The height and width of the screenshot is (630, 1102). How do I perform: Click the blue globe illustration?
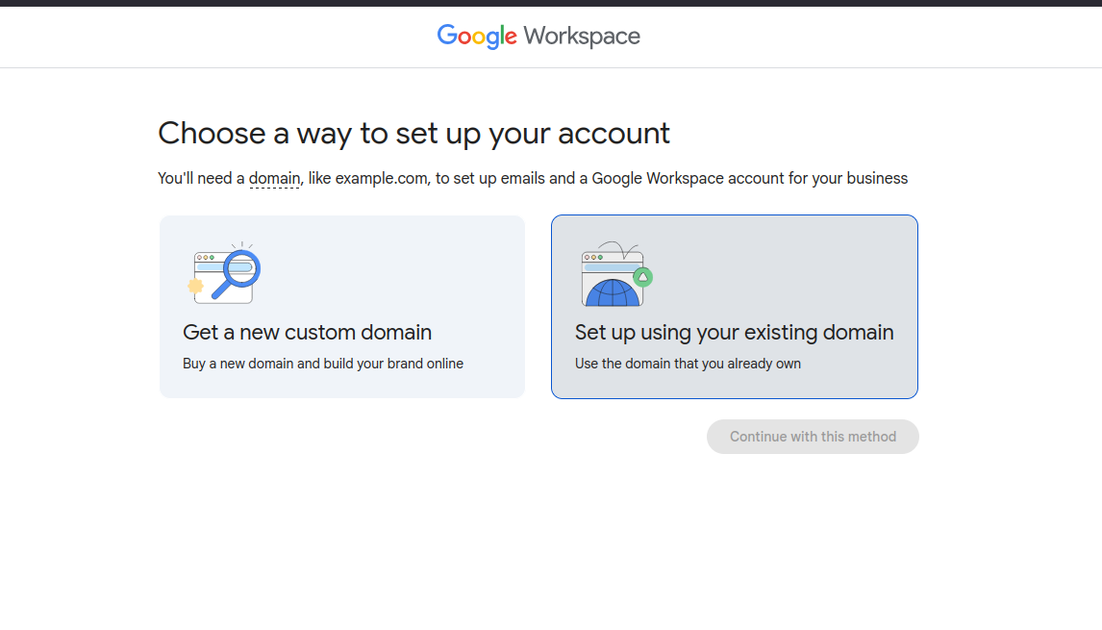click(613, 291)
